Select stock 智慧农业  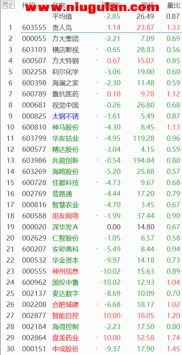(x=65, y=205)
